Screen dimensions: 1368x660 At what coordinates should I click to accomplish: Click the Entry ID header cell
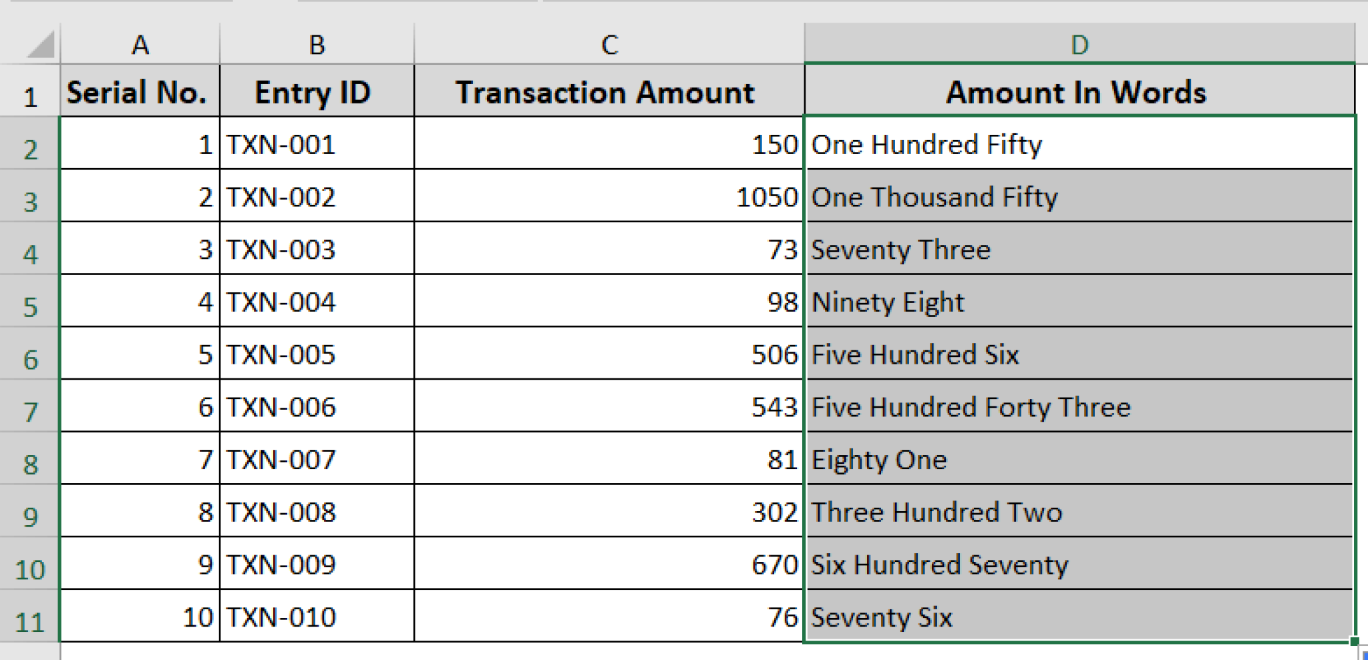coord(316,92)
